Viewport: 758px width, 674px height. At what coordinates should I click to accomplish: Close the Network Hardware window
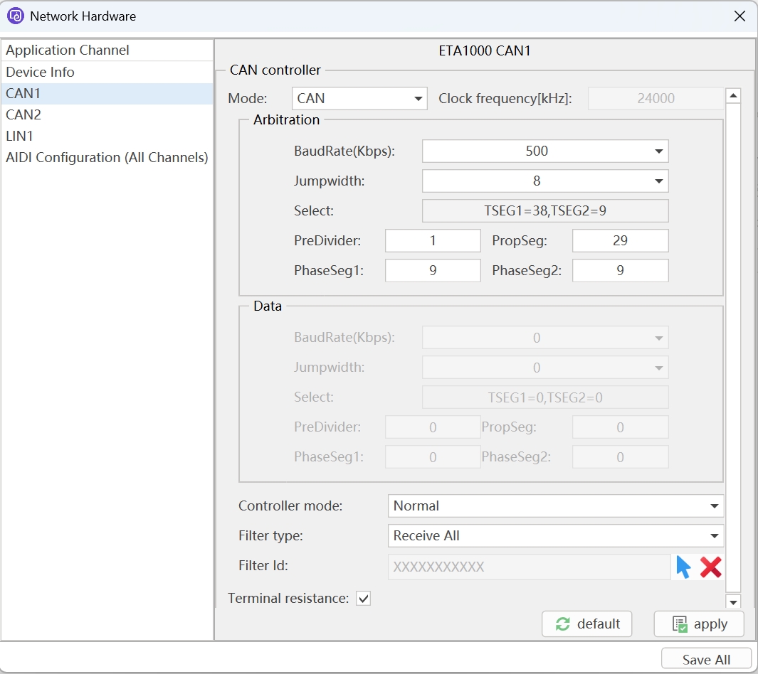739,16
